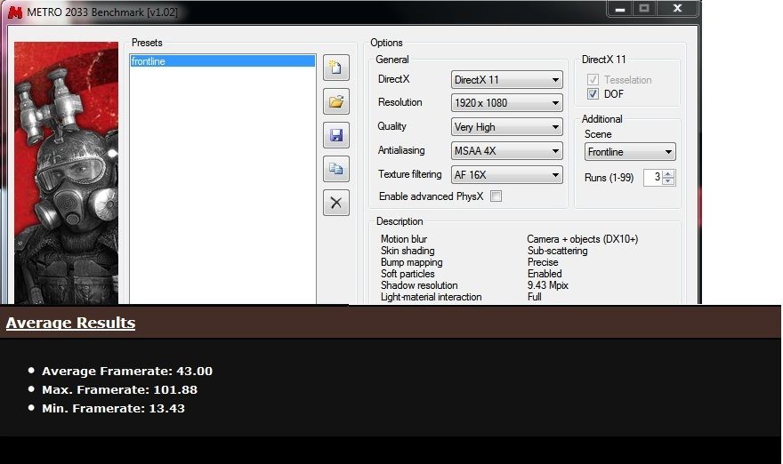Viewport: 783px width, 464px height.
Task: Expand the Resolution dropdown
Action: tap(507, 104)
